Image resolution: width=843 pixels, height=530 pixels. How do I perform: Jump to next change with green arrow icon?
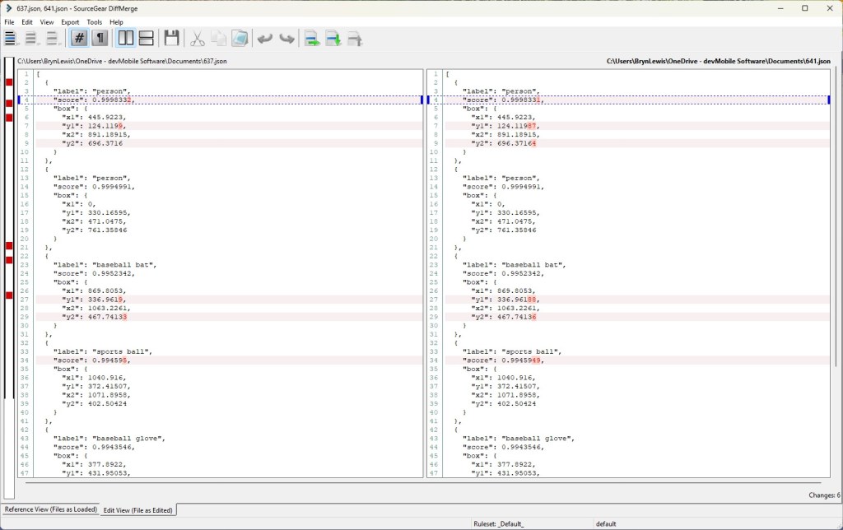[312, 38]
